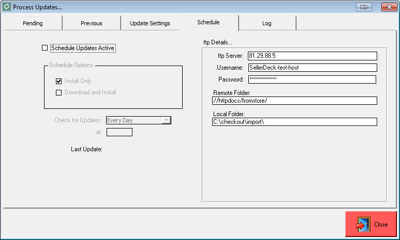Close the window with red X
The image size is (400, 240).
(389, 7)
